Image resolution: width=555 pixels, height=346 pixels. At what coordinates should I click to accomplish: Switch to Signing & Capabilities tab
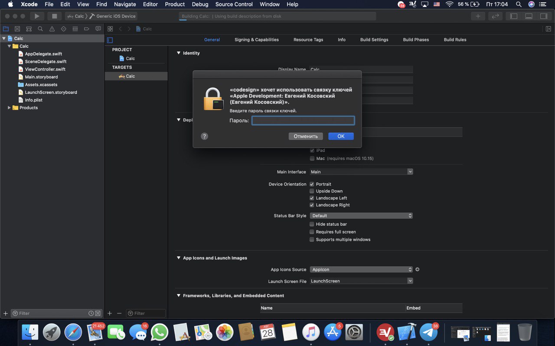click(x=257, y=40)
